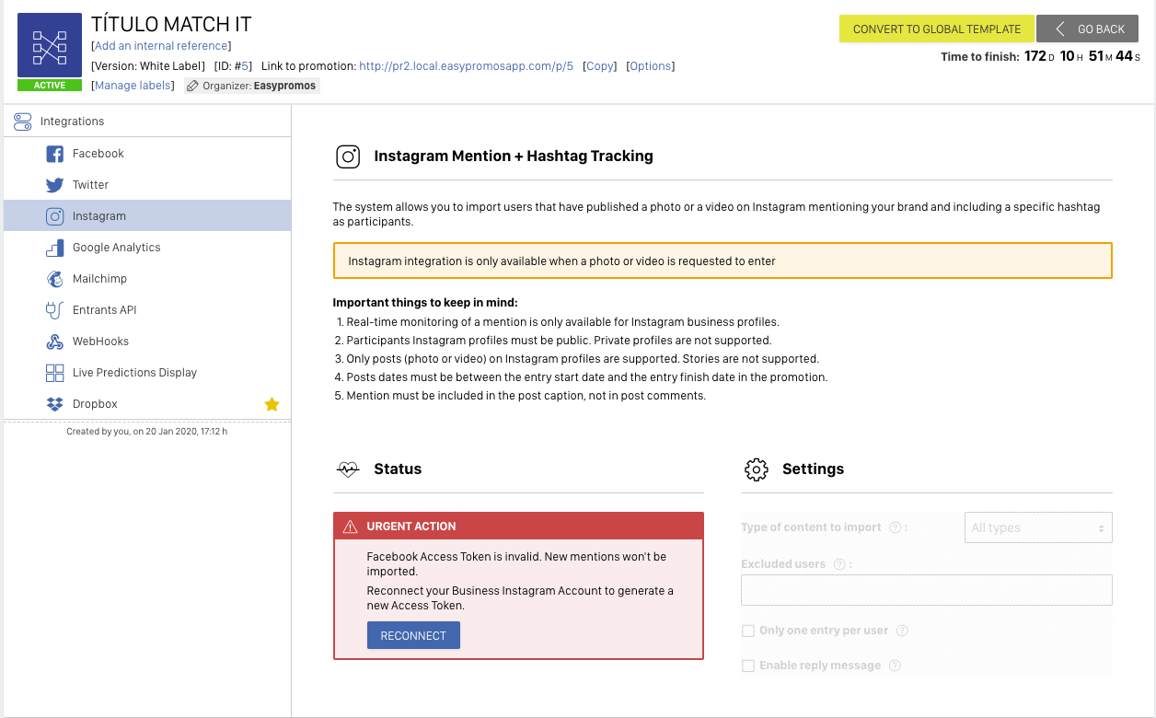Click the Go Back button
Viewport: 1156px width, 718px height.
[1088, 29]
